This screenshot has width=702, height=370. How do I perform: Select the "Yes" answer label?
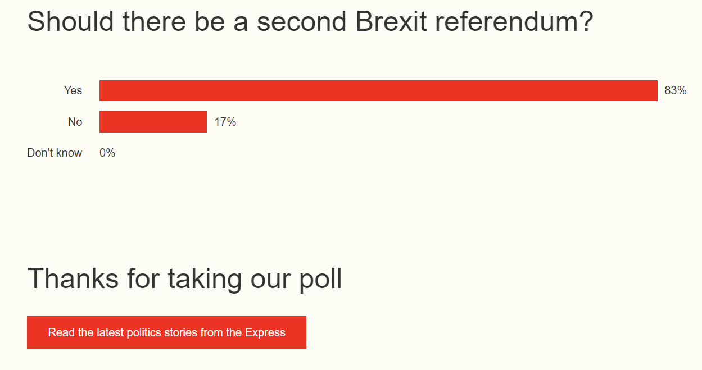pos(73,90)
